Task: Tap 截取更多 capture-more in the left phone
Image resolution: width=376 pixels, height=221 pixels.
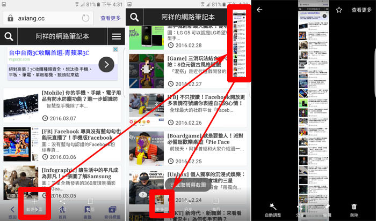Action: click(34, 206)
